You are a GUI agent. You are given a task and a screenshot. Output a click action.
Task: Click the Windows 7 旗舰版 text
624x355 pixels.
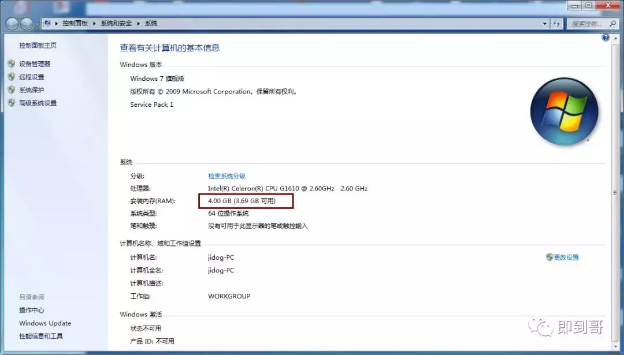[157, 79]
